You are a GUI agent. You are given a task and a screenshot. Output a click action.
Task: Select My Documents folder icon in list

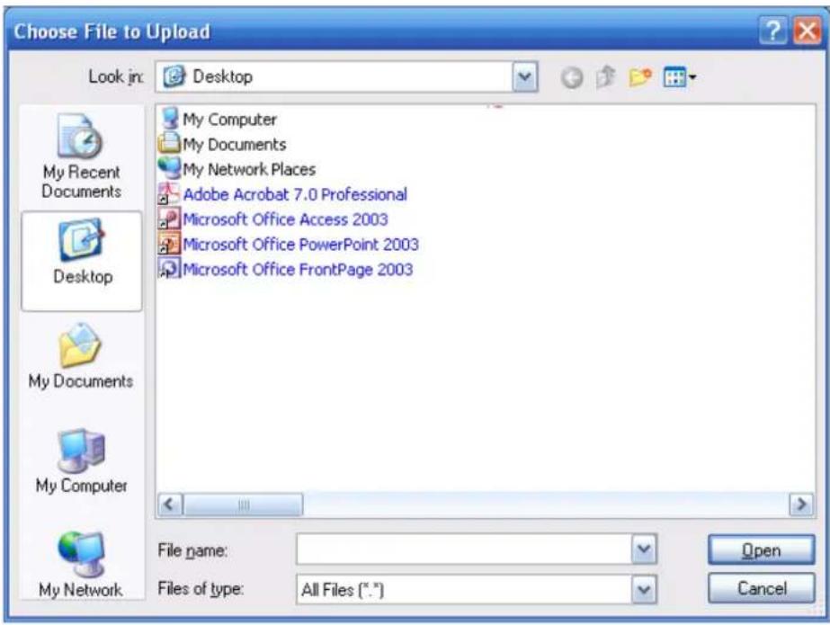(169, 143)
